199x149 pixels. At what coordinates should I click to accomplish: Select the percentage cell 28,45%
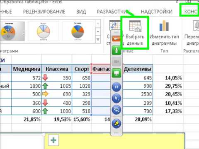coord(168,94)
